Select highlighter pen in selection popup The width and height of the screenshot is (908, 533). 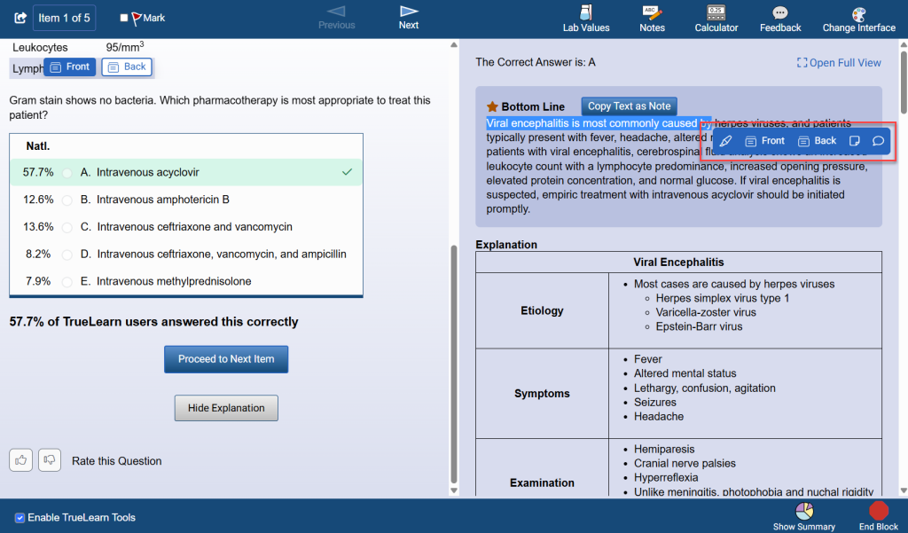click(x=725, y=141)
